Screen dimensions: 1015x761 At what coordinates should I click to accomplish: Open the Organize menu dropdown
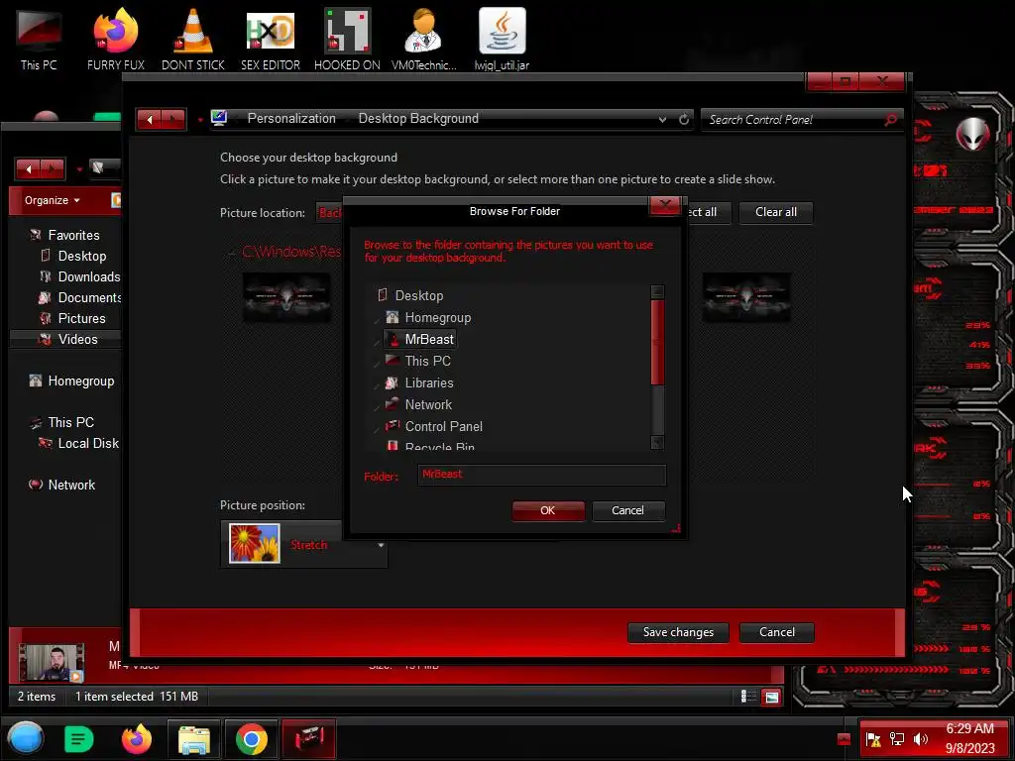(x=52, y=200)
